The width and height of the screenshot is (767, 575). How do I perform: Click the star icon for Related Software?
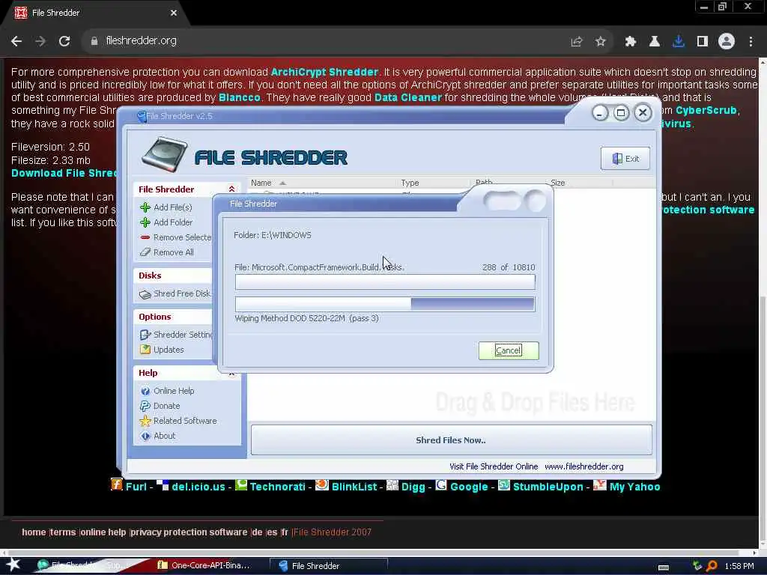(x=145, y=421)
